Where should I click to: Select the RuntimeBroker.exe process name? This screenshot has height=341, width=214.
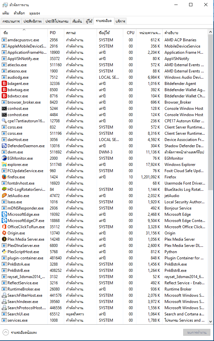pyautogui.click(x=24, y=289)
